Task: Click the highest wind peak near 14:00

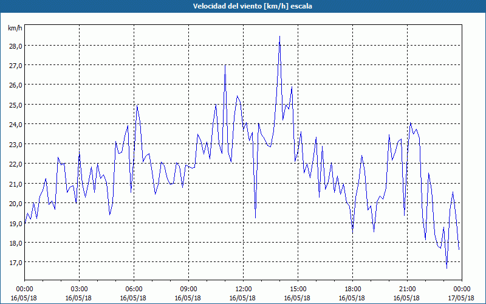Action: click(279, 36)
